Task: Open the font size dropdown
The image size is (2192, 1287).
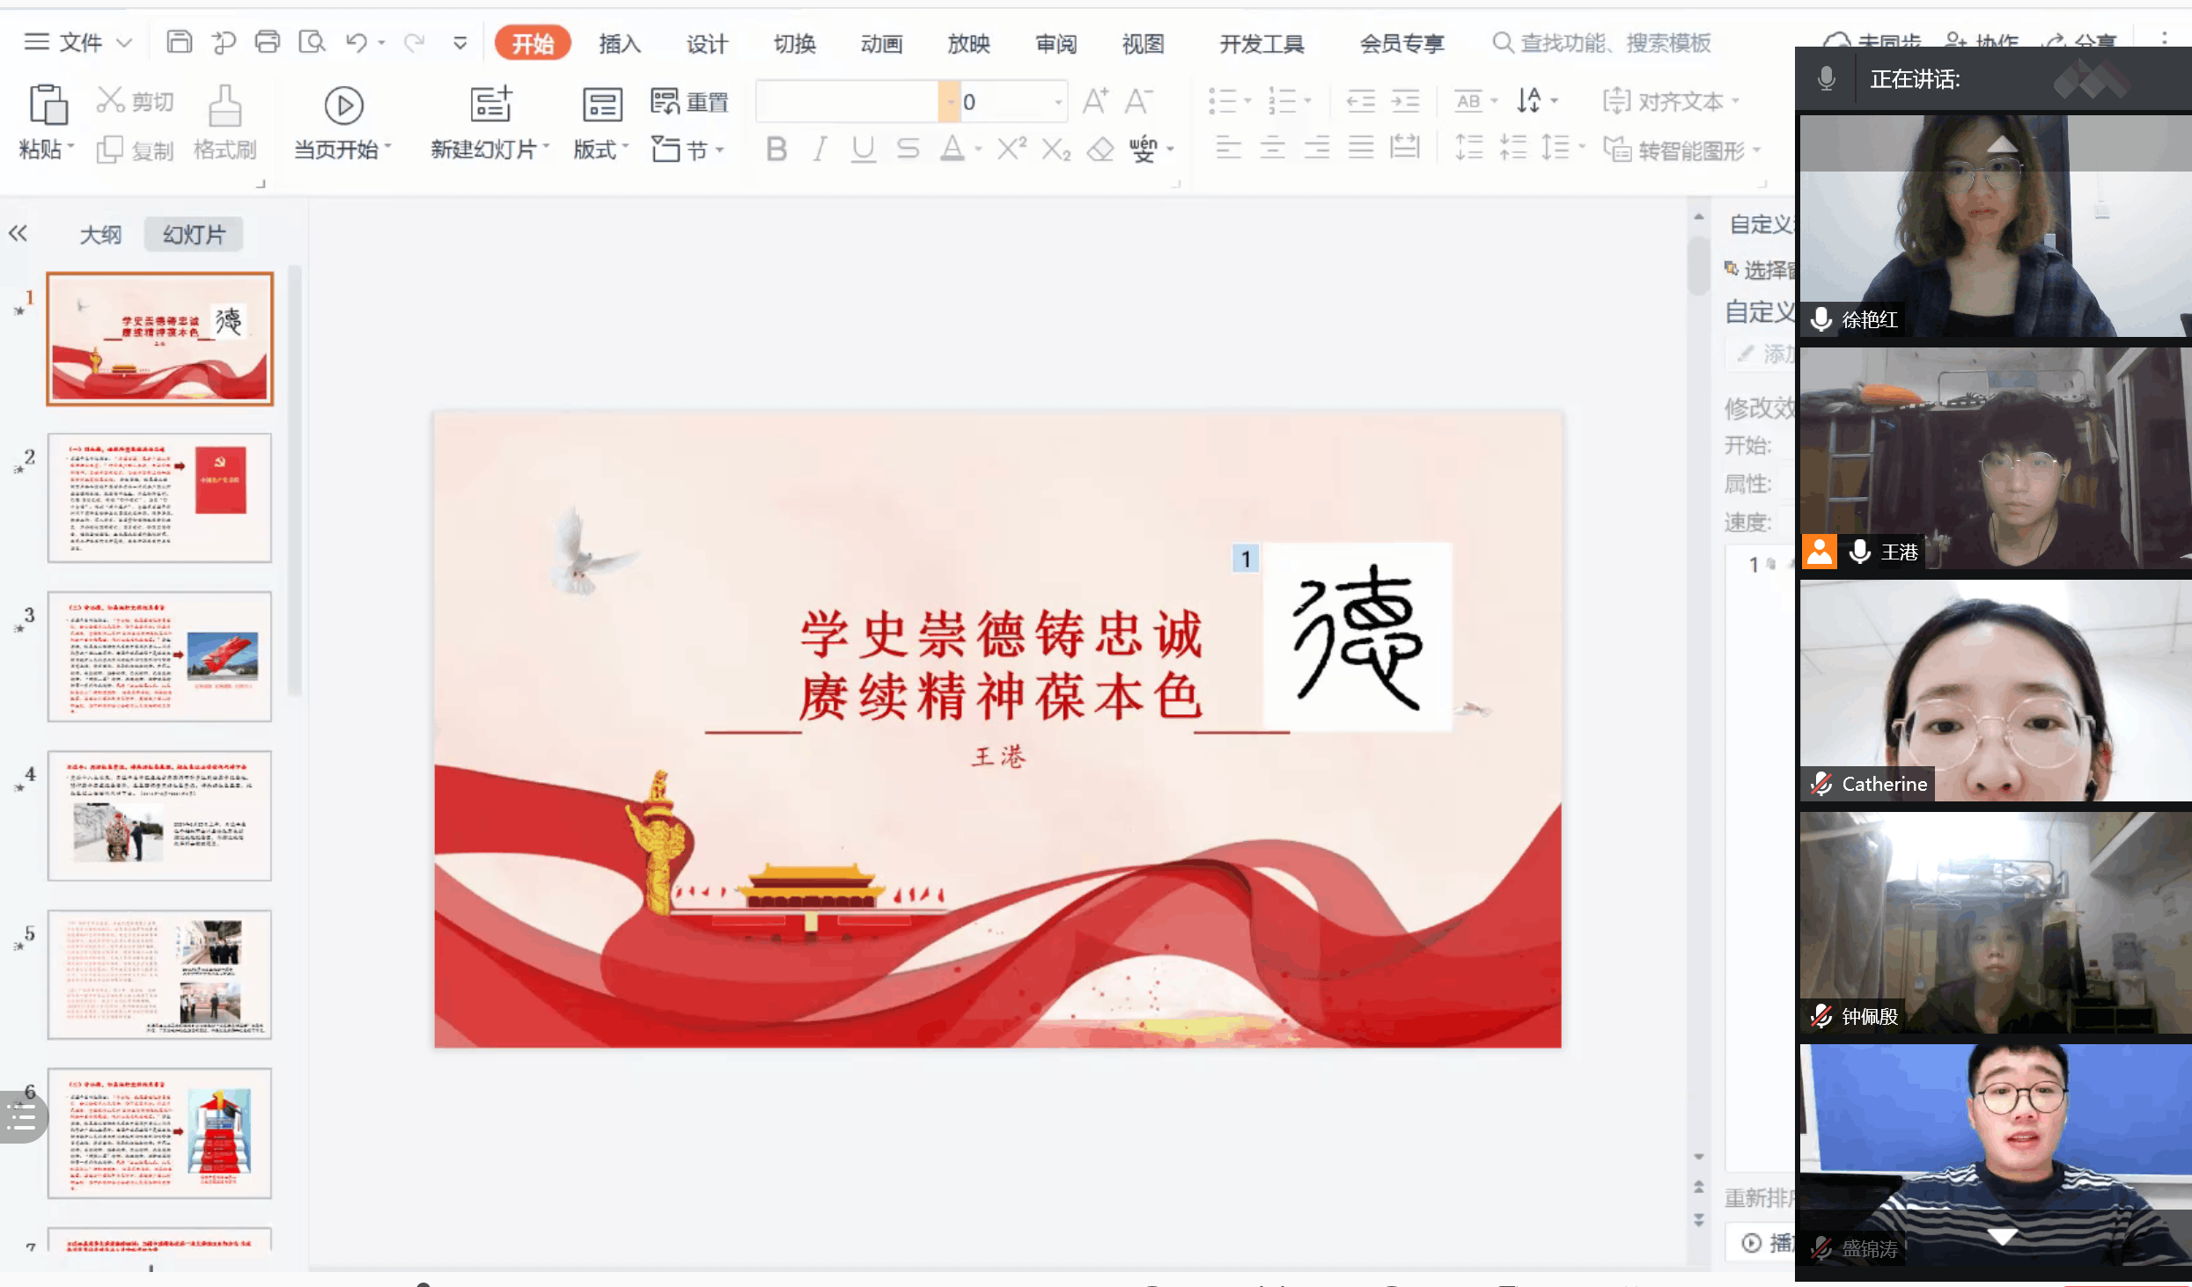Action: pyautogui.click(x=1058, y=102)
